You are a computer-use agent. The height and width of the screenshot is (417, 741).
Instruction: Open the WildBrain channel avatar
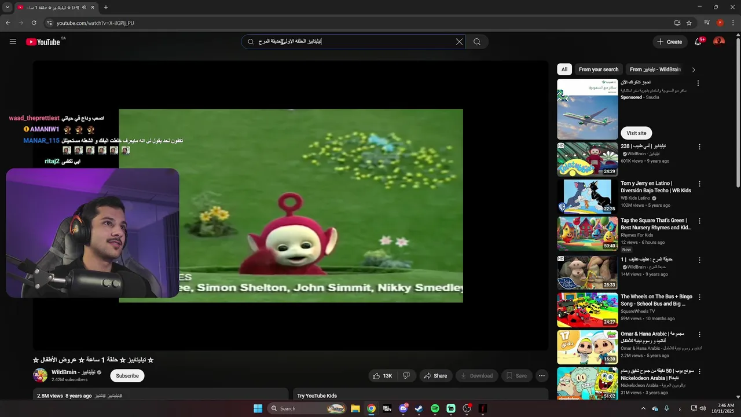point(40,375)
